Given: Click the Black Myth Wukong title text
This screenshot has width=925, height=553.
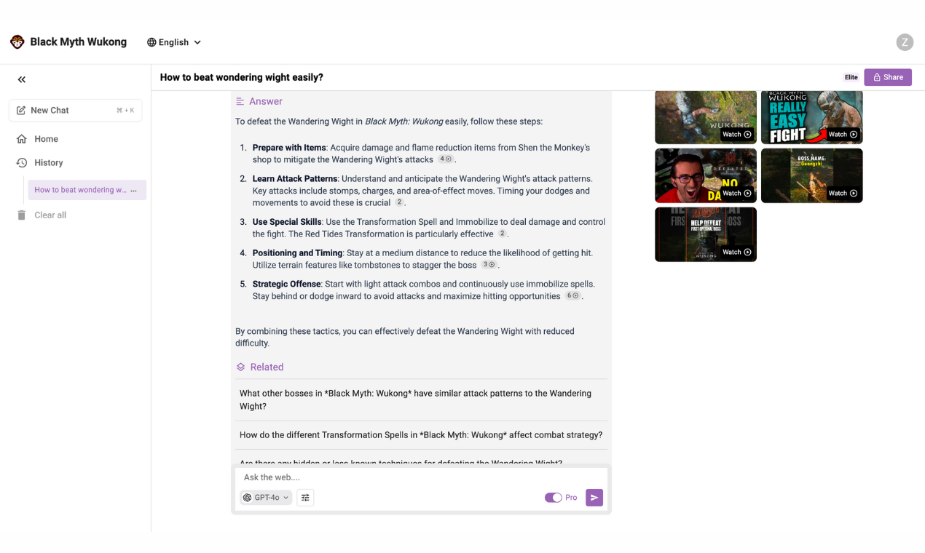Looking at the screenshot, I should coord(78,42).
